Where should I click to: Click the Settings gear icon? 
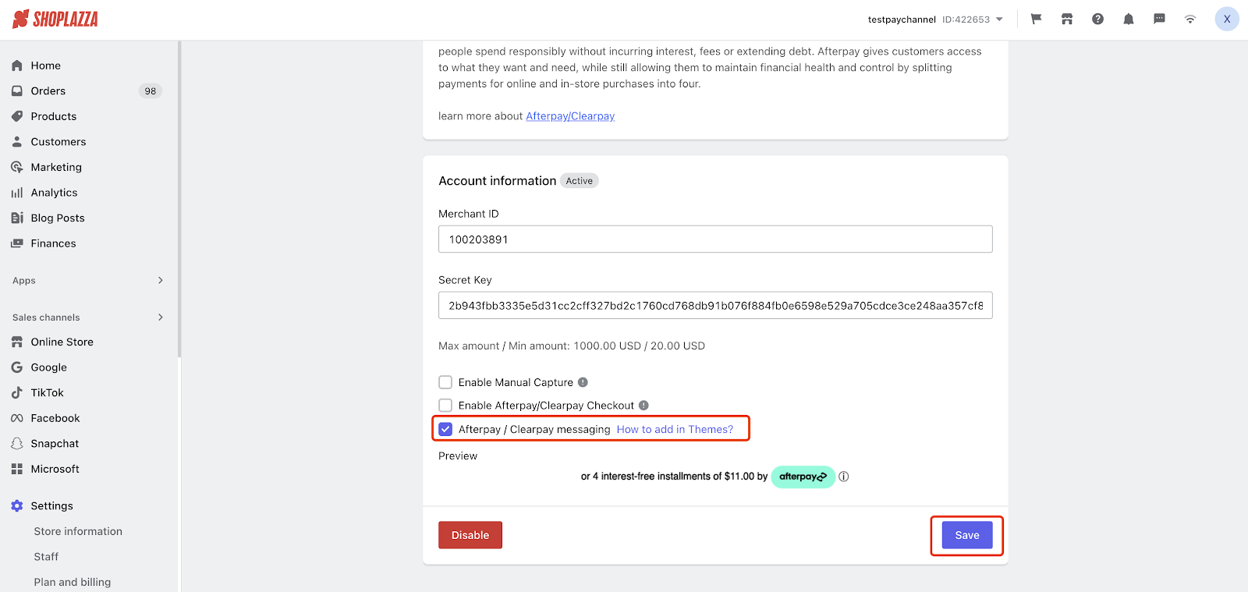click(17, 505)
